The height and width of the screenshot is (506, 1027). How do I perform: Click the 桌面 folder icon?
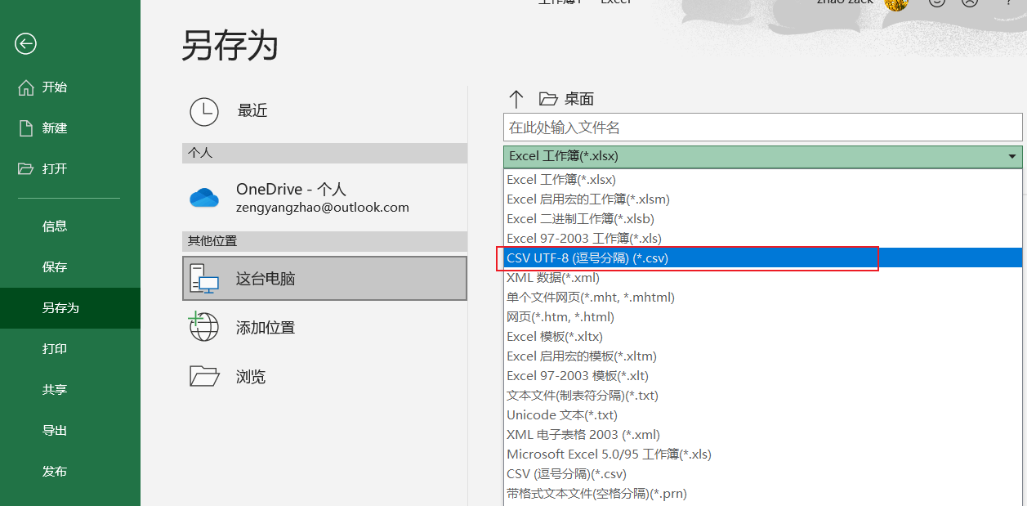(x=548, y=99)
